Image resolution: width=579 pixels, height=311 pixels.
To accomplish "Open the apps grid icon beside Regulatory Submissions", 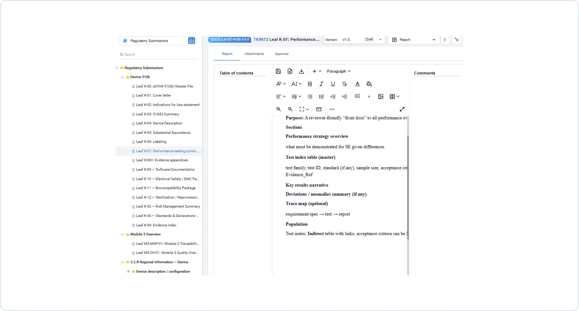I will [192, 41].
